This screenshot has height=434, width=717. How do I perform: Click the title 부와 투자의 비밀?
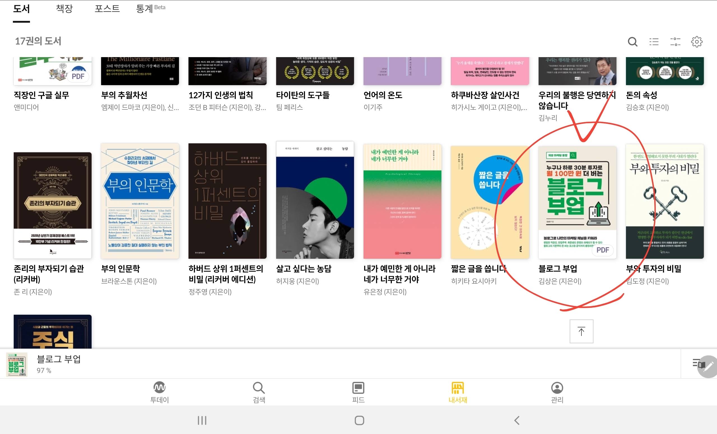654,269
